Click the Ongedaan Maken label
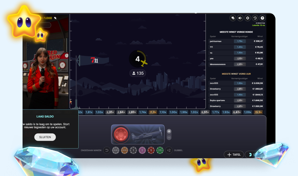The height and width of the screenshot is (176, 298). (91, 150)
